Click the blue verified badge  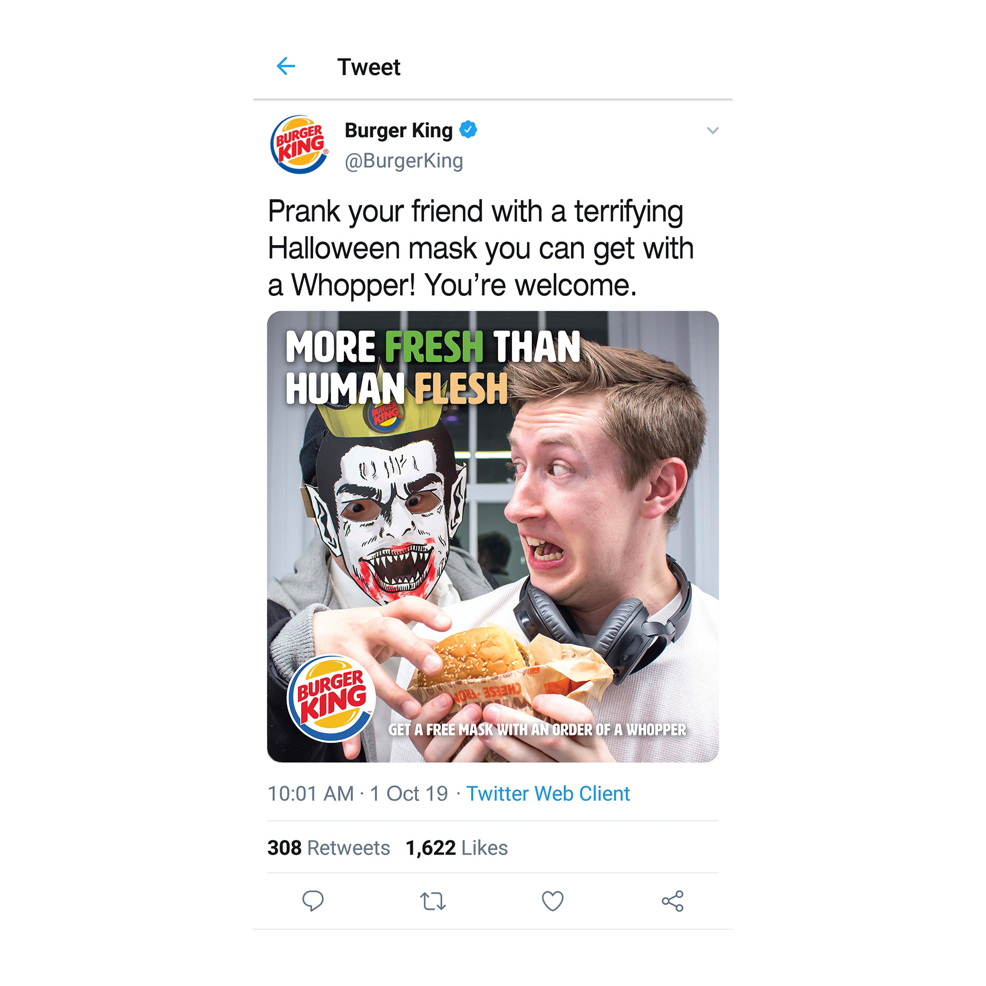468,130
